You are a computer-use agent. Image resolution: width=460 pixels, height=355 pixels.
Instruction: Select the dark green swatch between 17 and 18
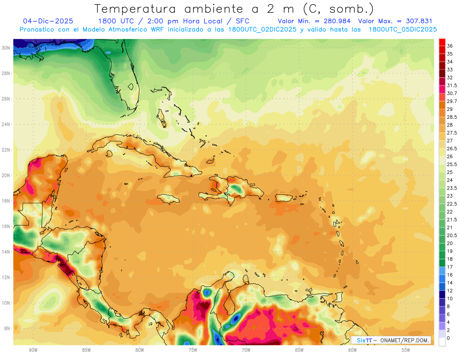click(x=442, y=263)
